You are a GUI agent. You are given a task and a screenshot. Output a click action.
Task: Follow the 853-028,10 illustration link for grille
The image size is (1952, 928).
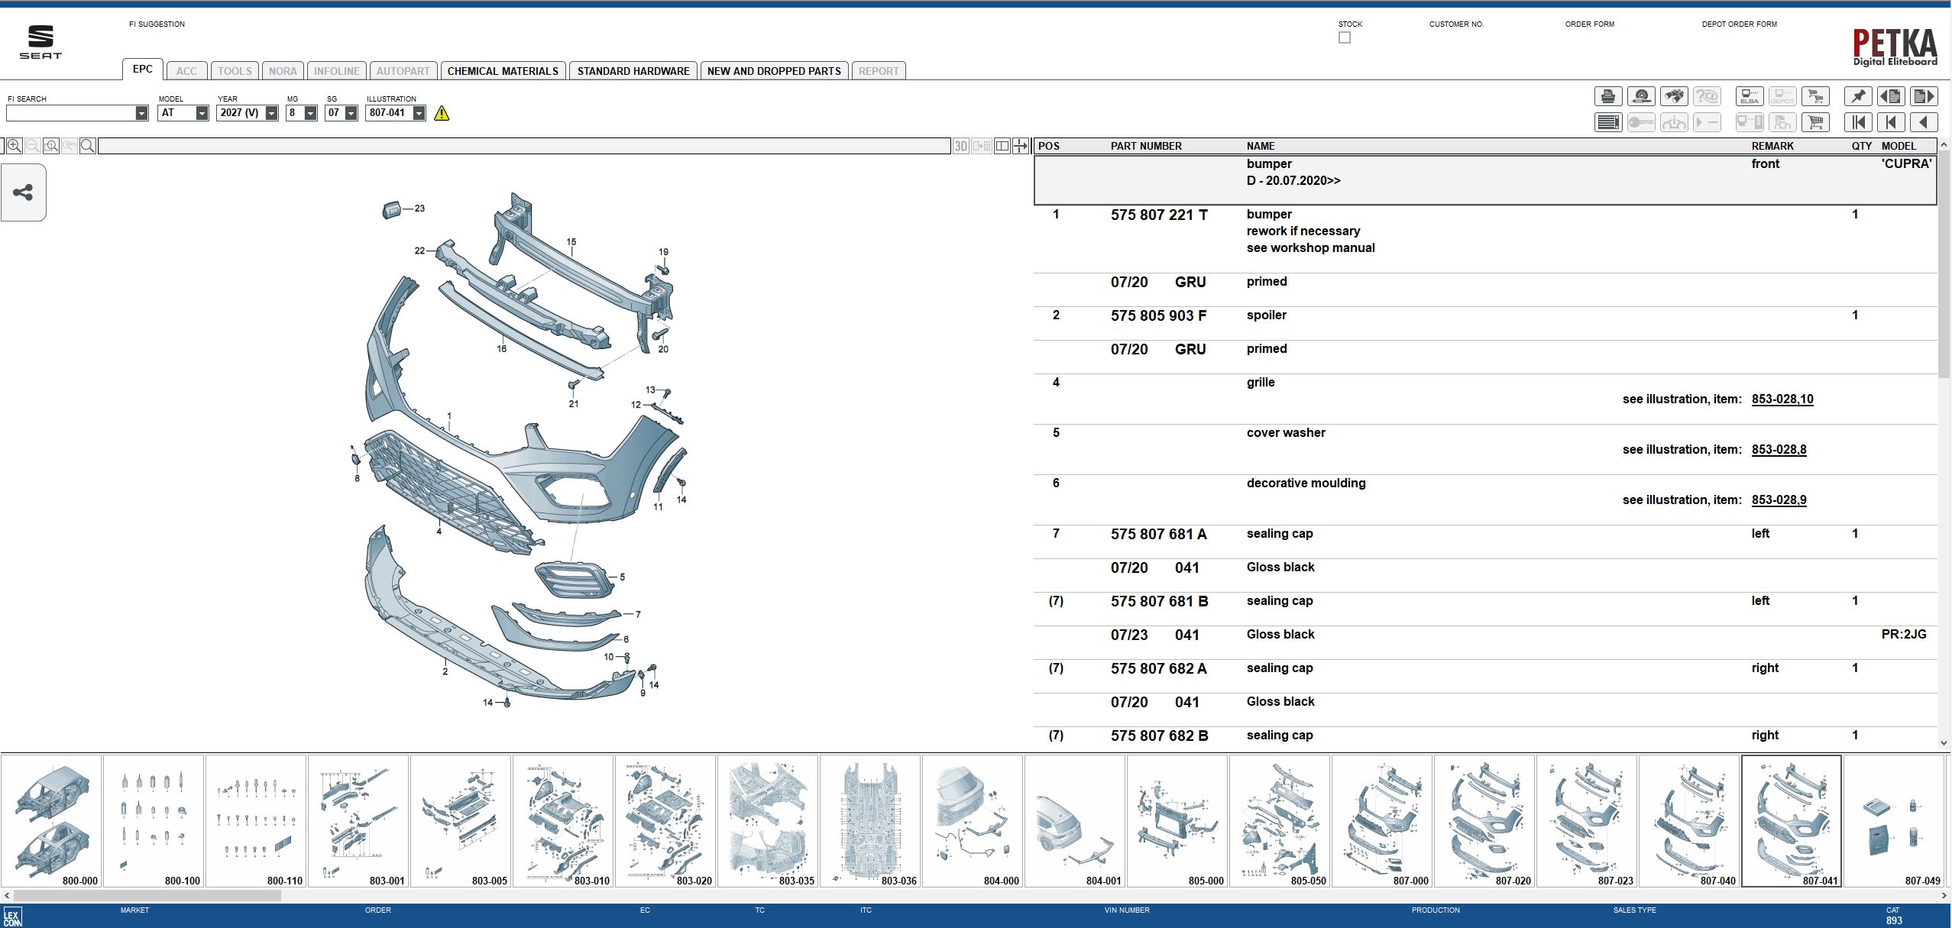coord(1782,399)
